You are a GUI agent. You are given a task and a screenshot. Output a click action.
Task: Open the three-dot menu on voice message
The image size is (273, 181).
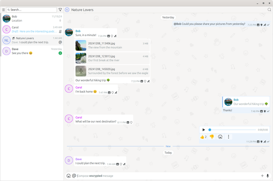(229, 137)
